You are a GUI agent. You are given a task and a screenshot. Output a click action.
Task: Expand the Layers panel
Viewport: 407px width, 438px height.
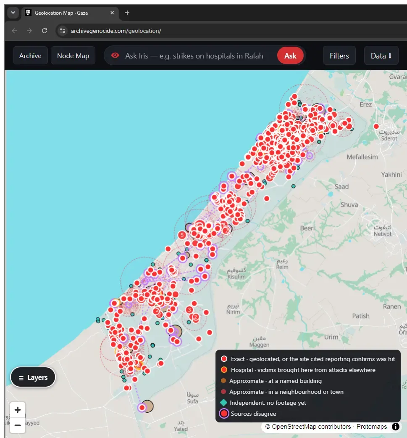click(33, 377)
